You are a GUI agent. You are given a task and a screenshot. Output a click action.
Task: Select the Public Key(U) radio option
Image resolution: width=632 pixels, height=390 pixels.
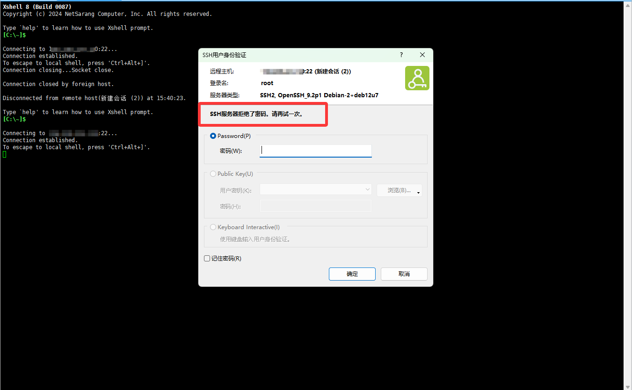coord(213,174)
